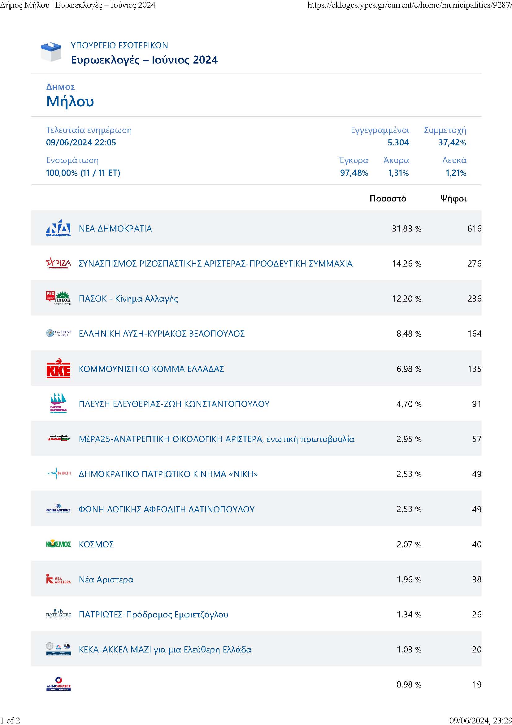Open ΔΗΜΟΚΡΑΤΙΚΟ ΠΑΤΡΙΩΤΙΚΟ ΚΙΝΗΜΑ «ΝΙΚΗ» link
This screenshot has height=725, width=512.
click(x=168, y=474)
